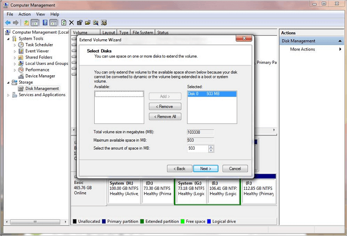Click the Properties toolbar icon
The height and width of the screenshot is (236, 347).
click(80, 23)
